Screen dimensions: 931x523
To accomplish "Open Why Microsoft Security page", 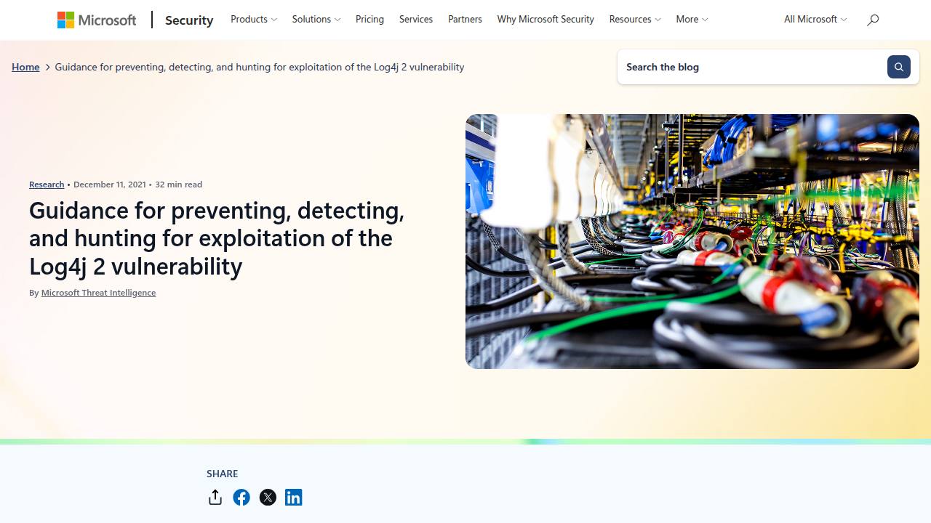I will point(546,20).
